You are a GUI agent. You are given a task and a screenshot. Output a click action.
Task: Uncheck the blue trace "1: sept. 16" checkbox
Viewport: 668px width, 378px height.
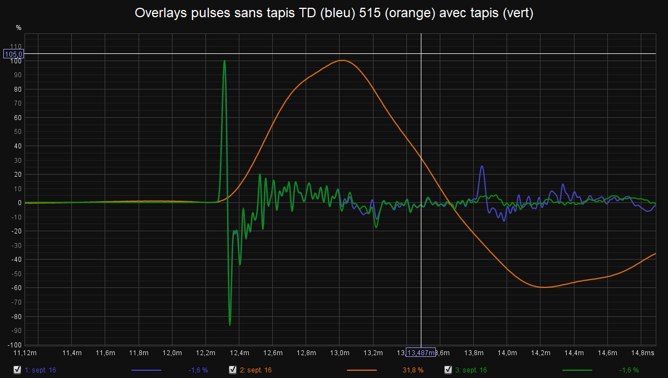(x=17, y=370)
